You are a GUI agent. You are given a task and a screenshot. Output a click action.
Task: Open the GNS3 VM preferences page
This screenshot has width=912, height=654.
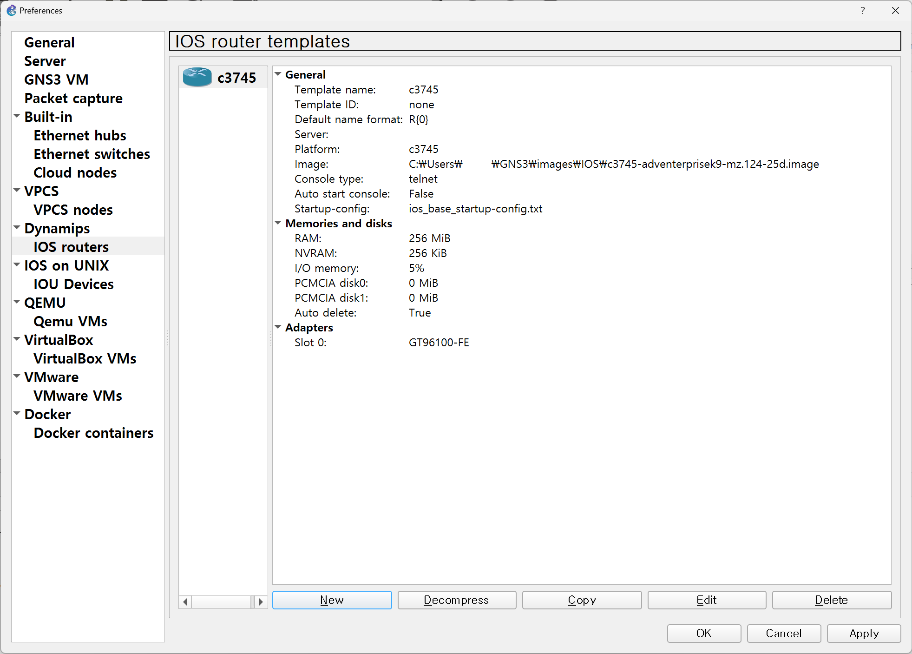(56, 79)
